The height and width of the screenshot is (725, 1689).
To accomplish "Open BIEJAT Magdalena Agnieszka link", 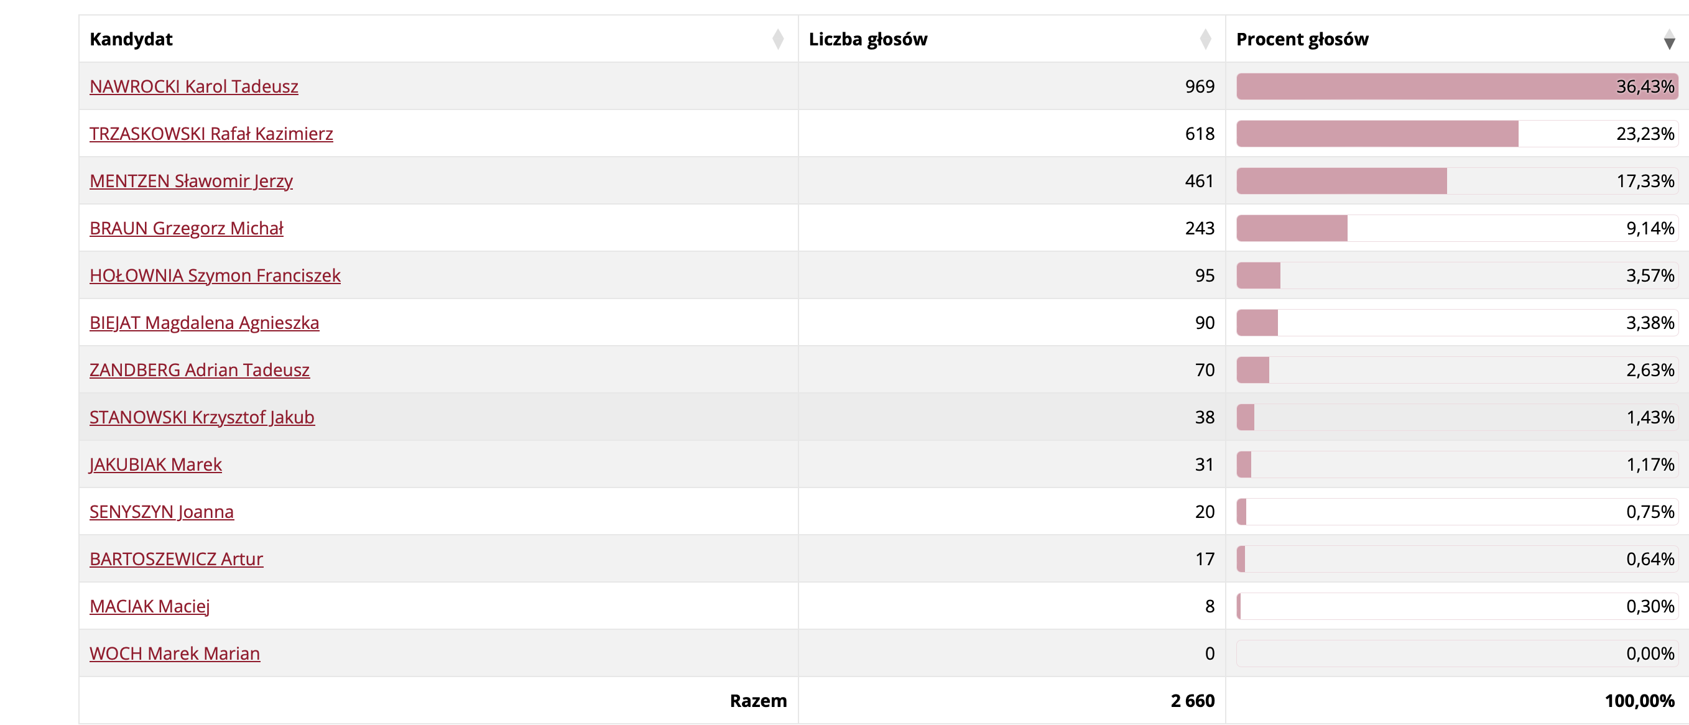I will click(x=205, y=323).
